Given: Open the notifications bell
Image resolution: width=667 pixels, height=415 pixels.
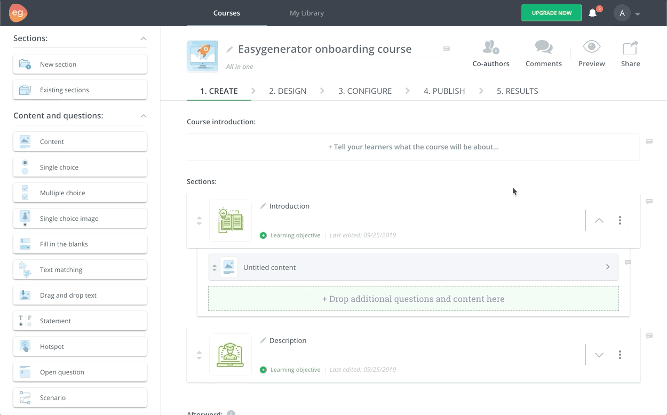Looking at the screenshot, I should click(592, 13).
